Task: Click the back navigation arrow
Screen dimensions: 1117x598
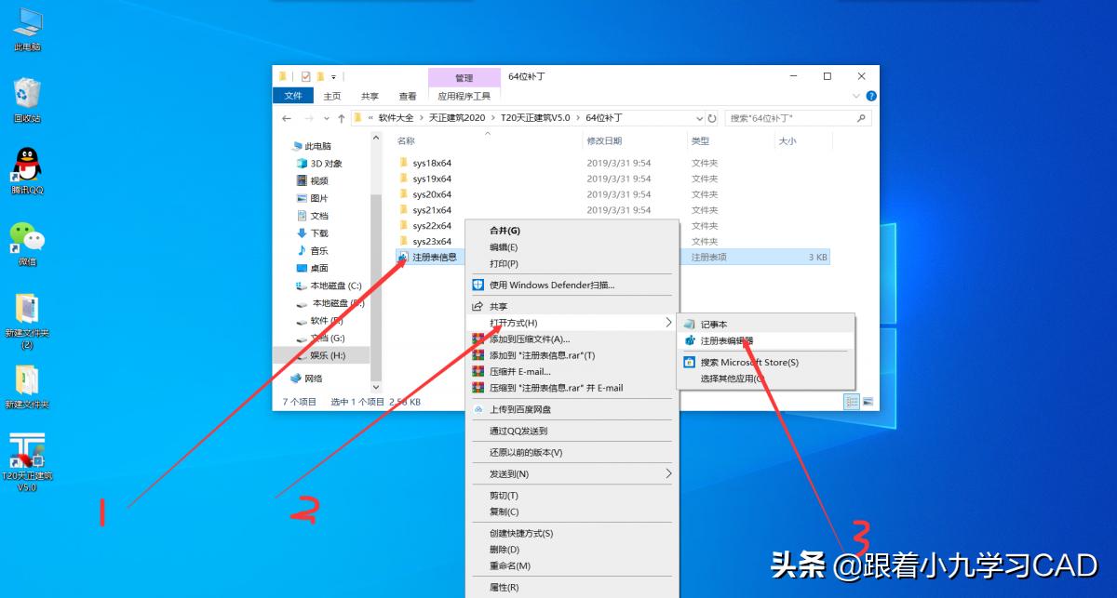Action: [x=287, y=117]
